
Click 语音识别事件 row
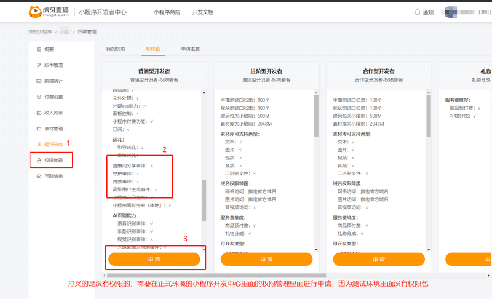pos(135,223)
